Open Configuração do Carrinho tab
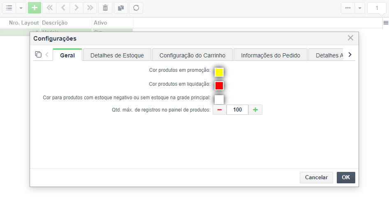Viewport: 389px width, 217px height. point(192,55)
